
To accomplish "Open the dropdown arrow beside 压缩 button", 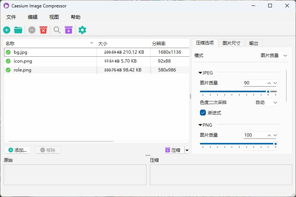I will pyautogui.click(x=187, y=150).
